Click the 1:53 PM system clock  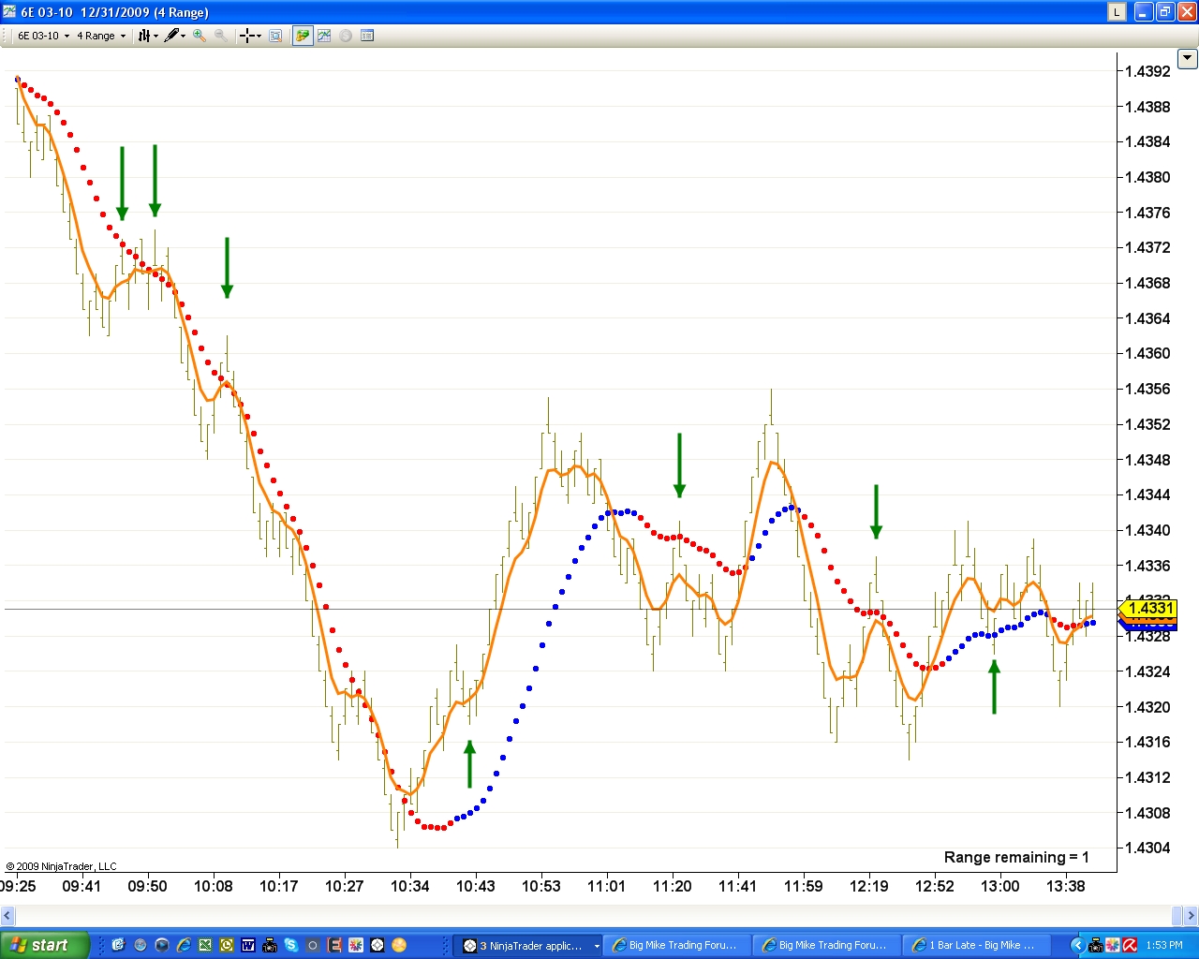[1164, 945]
